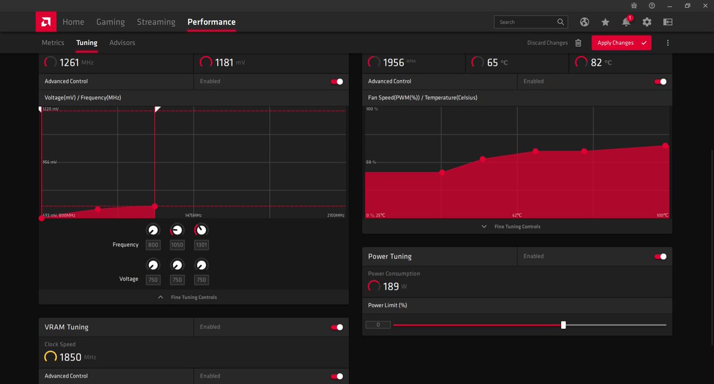
Task: Click the gauge icon beside 1181 mV
Action: click(206, 62)
